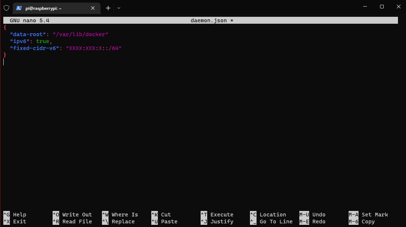This screenshot has height=227, width=406.
Task: Click the "/var/lib/docker" value
Action: pos(80,34)
